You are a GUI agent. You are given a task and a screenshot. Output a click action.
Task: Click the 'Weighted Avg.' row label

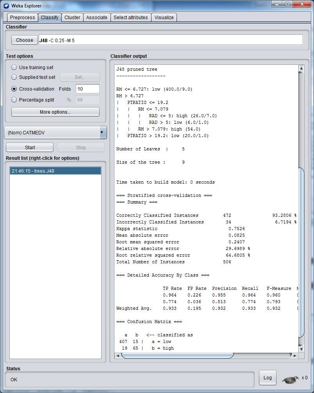click(x=134, y=308)
